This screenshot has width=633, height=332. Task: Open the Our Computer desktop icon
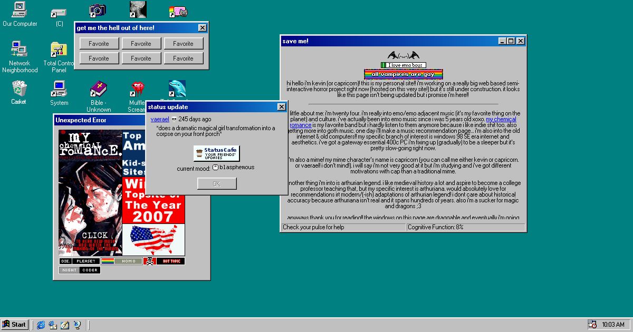coord(20,13)
